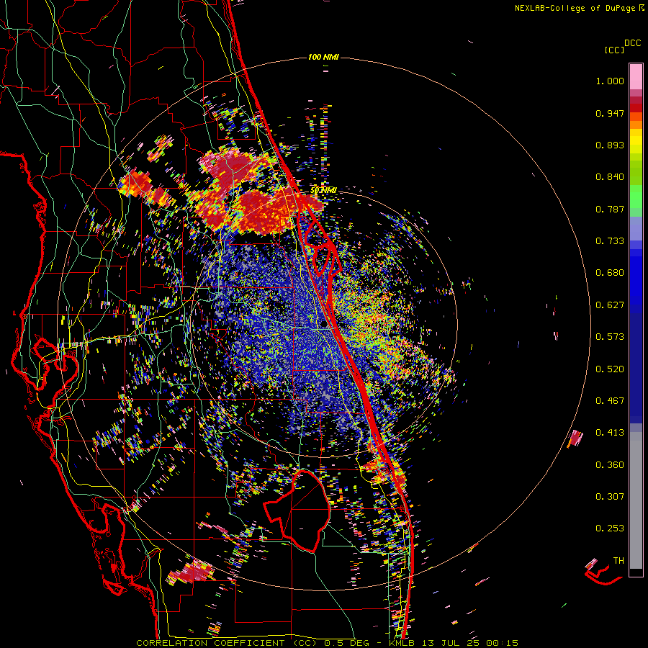
Task: Click the 0.680 legend value
Action: (610, 273)
